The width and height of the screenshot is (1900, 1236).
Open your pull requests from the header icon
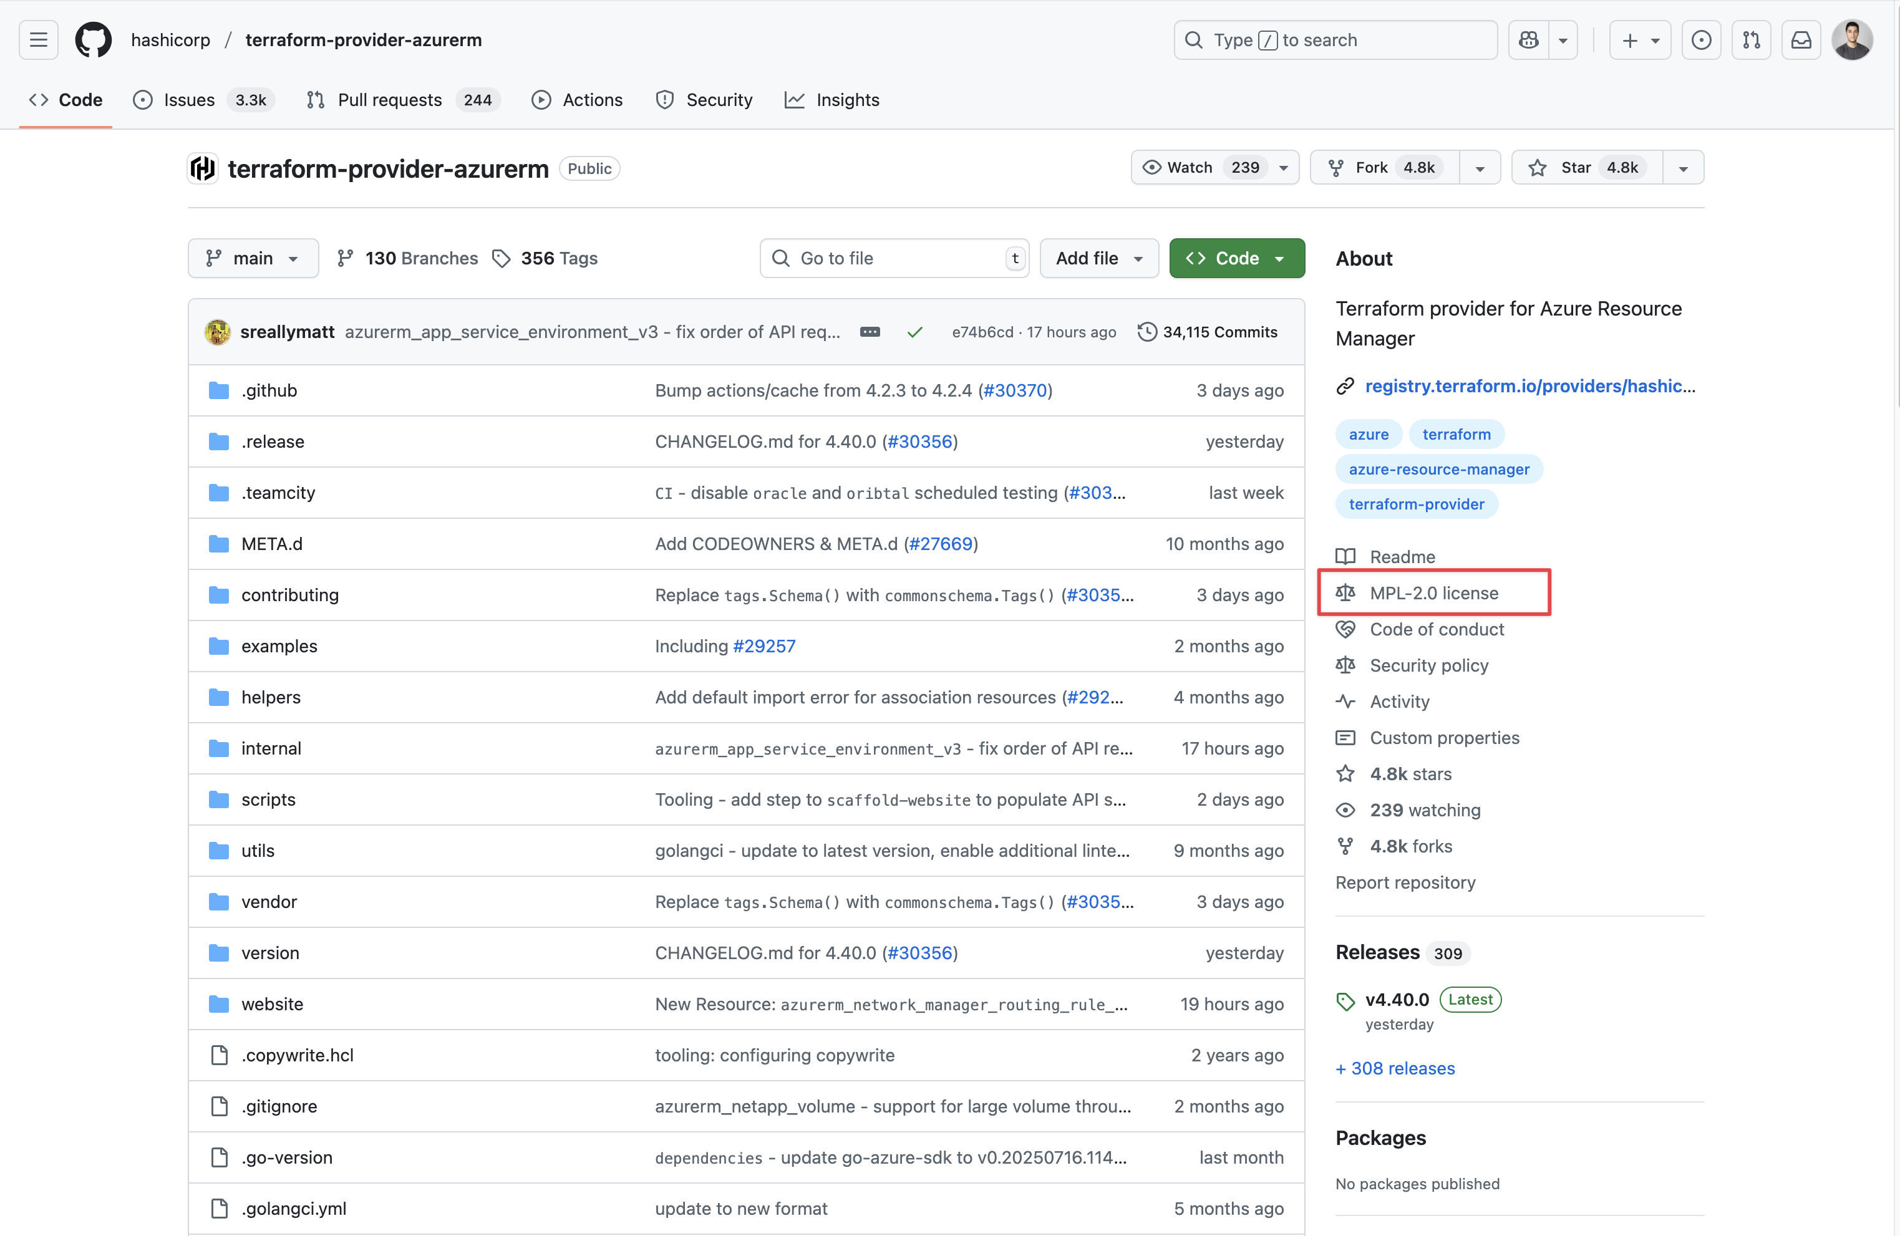tap(1752, 39)
